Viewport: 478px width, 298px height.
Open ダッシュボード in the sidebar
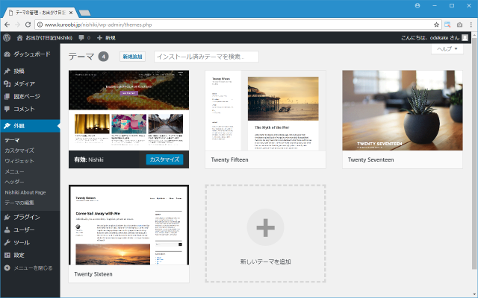(x=30, y=54)
